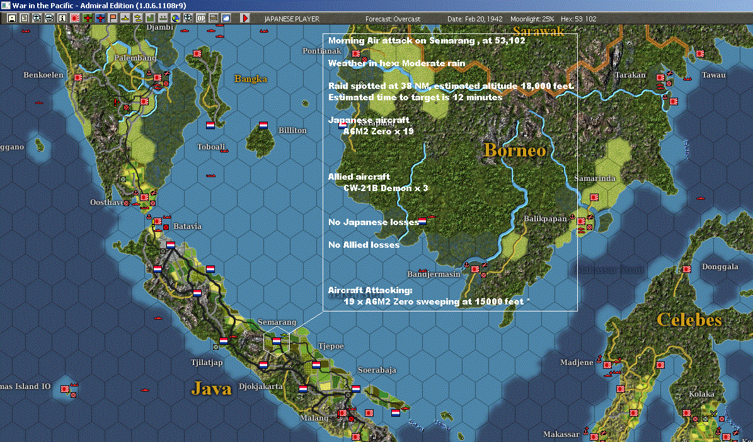Click 'Weather in hex: Moderate rain' line
753x442 pixels.
click(397, 63)
